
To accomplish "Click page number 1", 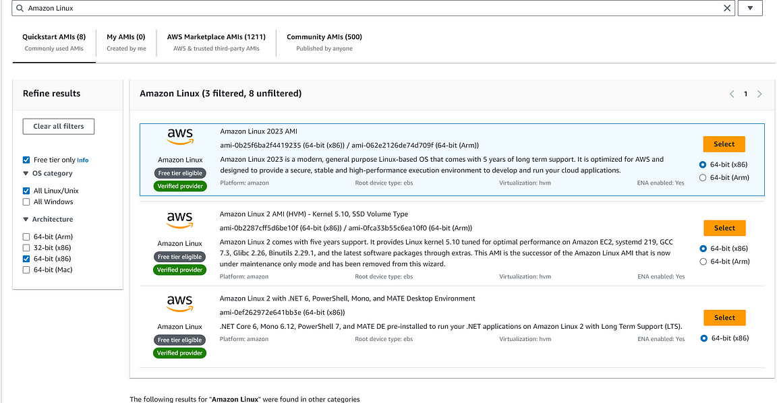I will [745, 94].
